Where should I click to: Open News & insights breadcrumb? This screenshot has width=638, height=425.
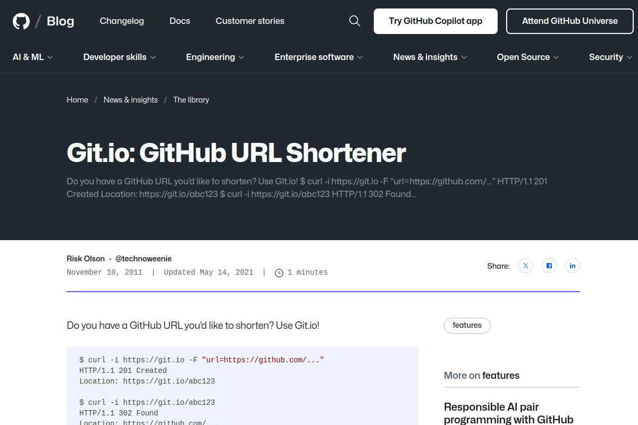pyautogui.click(x=131, y=100)
